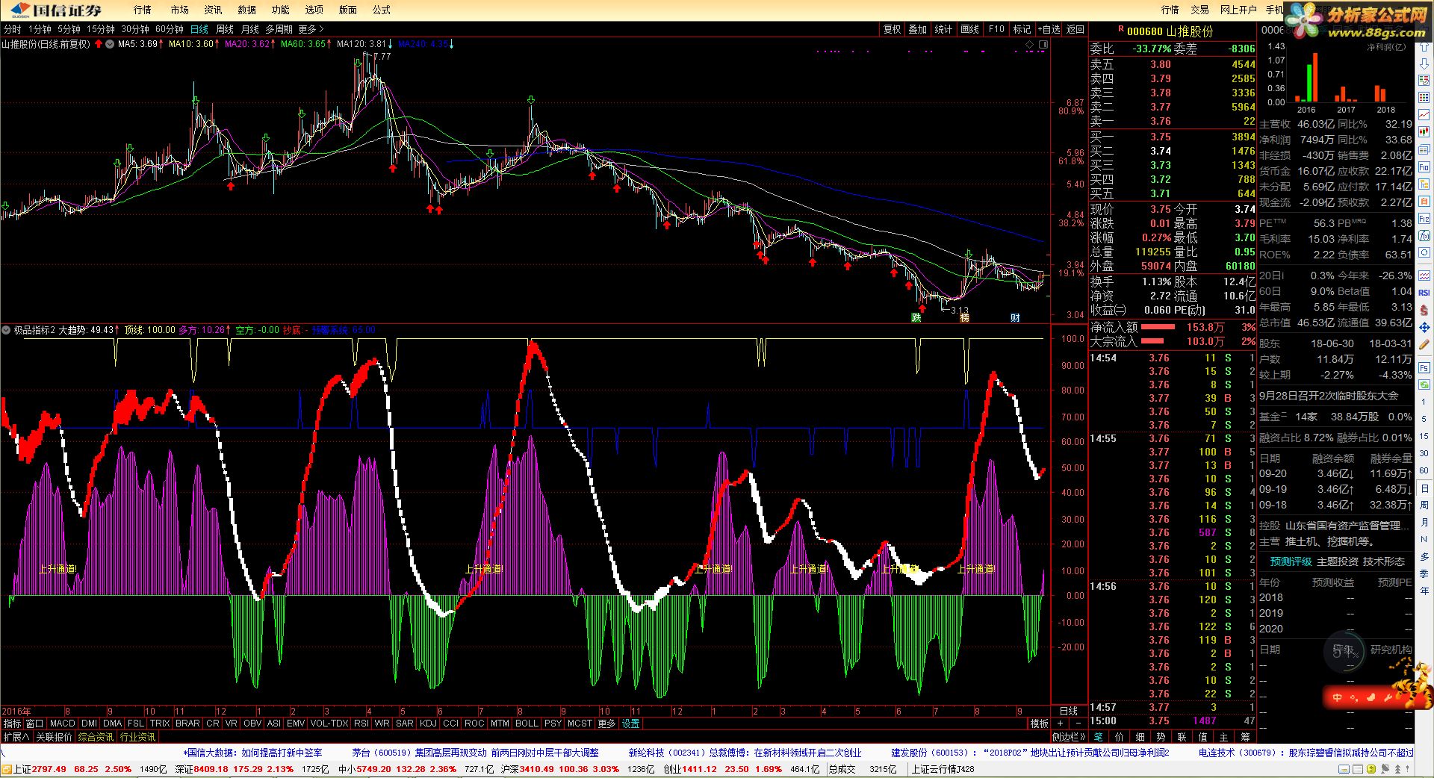This screenshot has height=778, width=1434.
Task: Click the RSI indicator sidebar icon
Action: [1424, 293]
